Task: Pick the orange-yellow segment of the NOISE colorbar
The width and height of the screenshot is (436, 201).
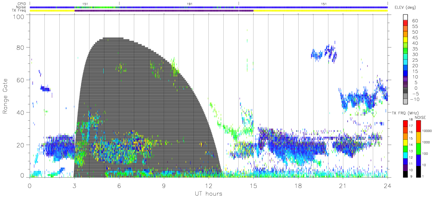Action: [419, 137]
